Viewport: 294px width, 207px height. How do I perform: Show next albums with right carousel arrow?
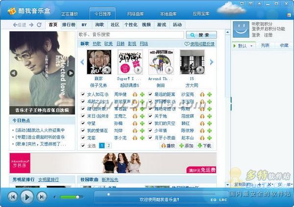(x=212, y=62)
